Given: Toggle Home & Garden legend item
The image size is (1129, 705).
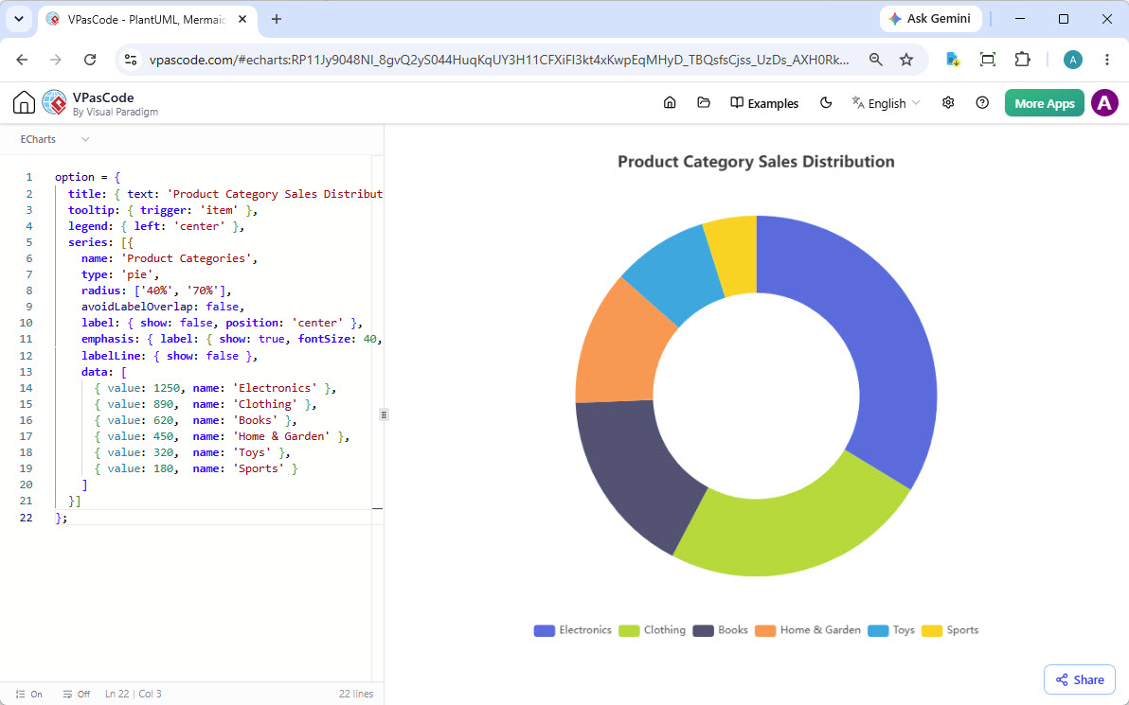Looking at the screenshot, I should [x=807, y=630].
